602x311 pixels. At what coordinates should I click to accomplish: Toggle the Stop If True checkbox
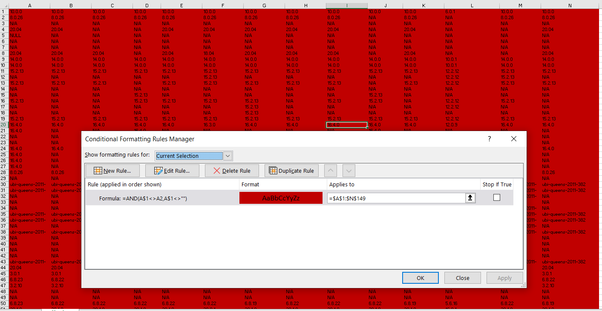(x=497, y=197)
